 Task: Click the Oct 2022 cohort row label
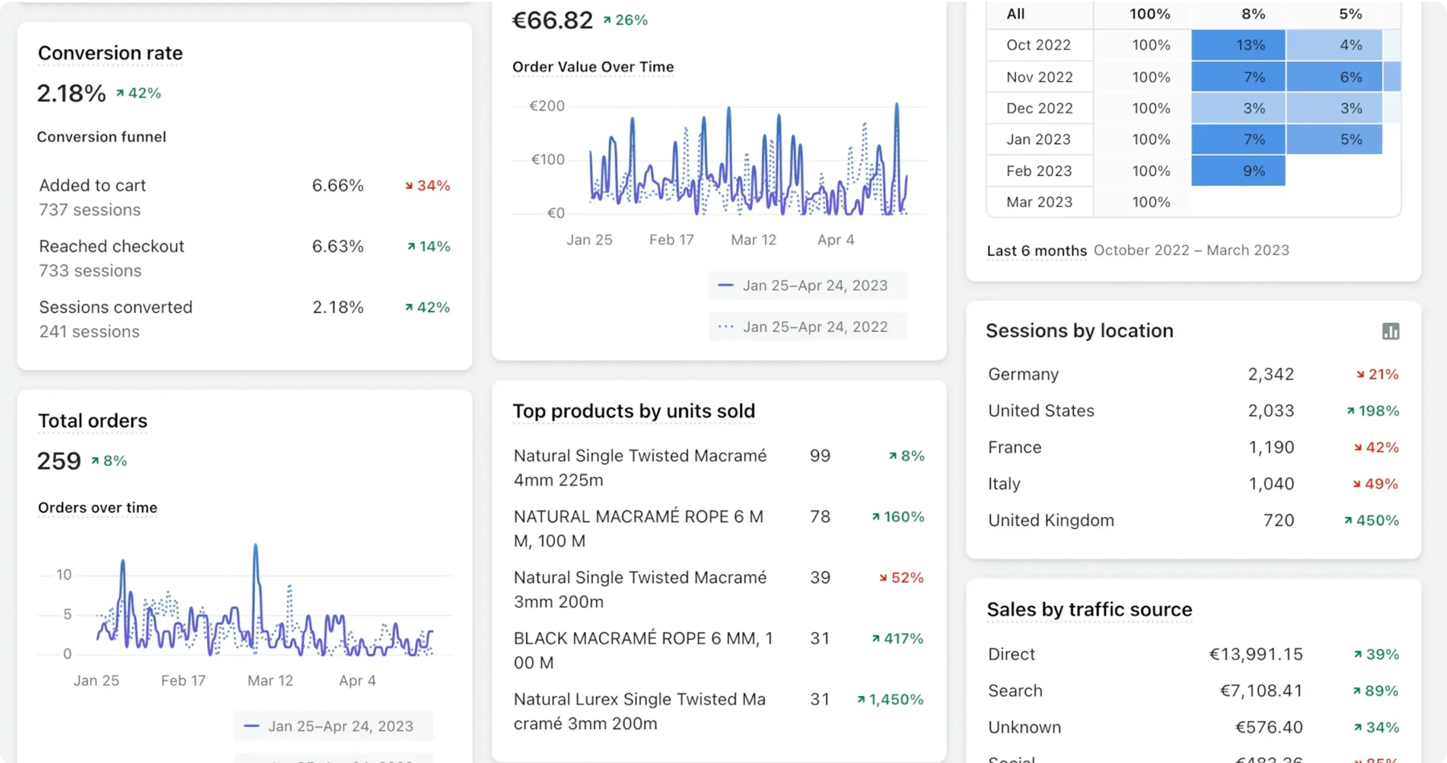(x=1039, y=45)
